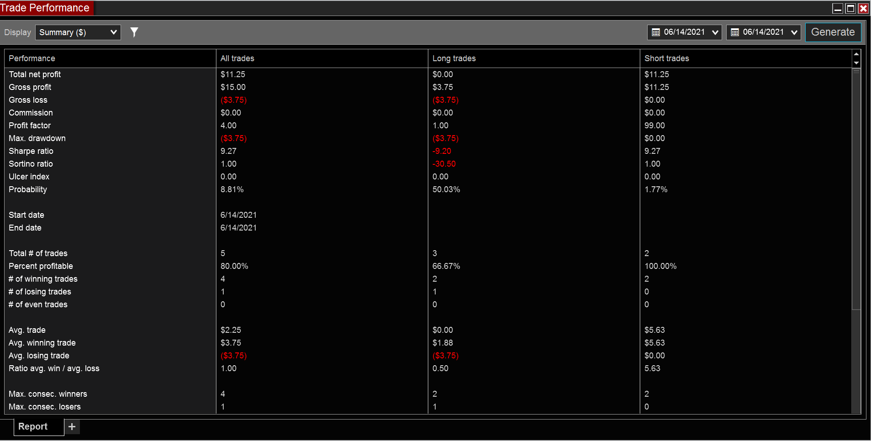The height and width of the screenshot is (441, 871).
Task: Click the Long trades avg. winning trade $1.88
Action: (x=443, y=343)
